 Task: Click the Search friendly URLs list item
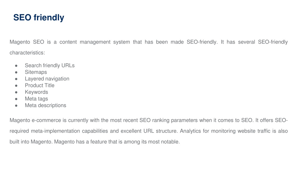coord(50,65)
